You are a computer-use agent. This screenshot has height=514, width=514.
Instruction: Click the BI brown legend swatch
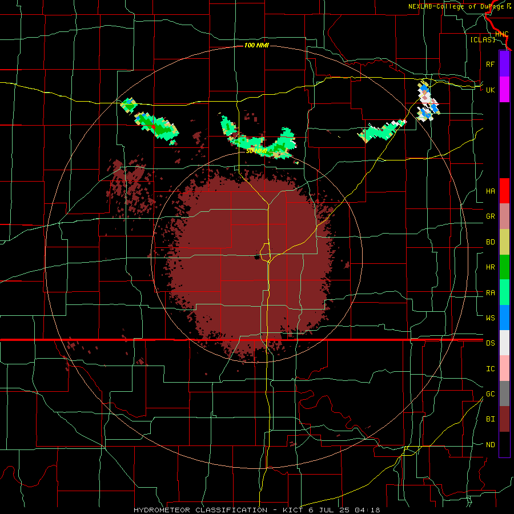click(x=504, y=419)
